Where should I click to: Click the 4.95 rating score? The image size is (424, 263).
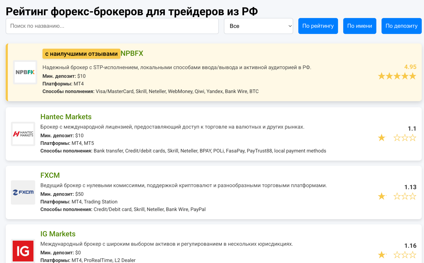pos(410,67)
